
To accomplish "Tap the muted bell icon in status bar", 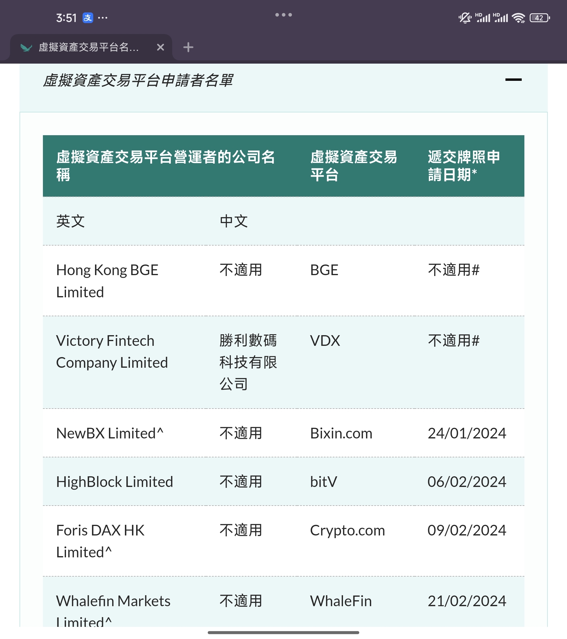I will (465, 18).
